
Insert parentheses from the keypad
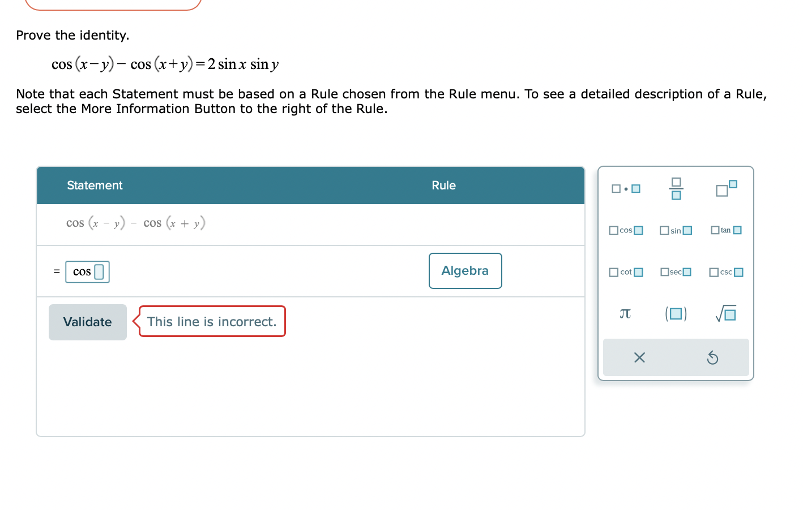click(x=675, y=314)
